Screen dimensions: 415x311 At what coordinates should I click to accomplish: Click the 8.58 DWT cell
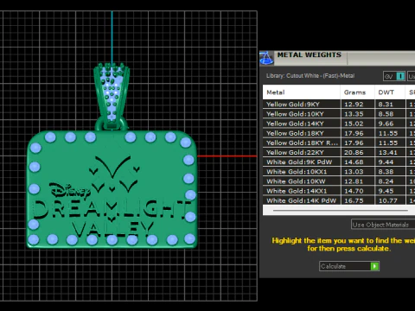(x=390, y=114)
